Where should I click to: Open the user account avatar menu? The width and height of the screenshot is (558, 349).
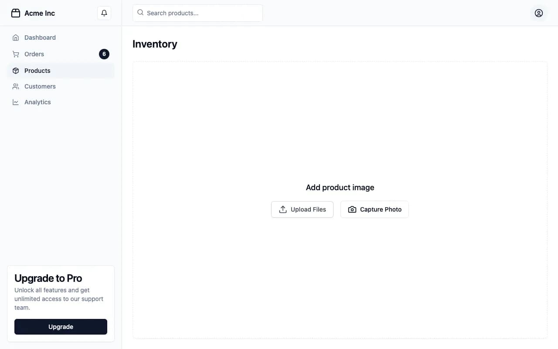[x=539, y=13]
